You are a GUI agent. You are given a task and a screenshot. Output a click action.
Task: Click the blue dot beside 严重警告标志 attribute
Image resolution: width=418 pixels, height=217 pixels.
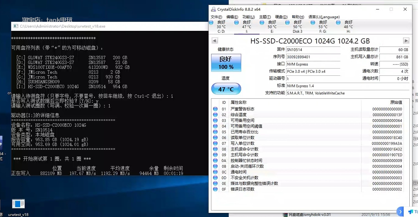[215, 109]
